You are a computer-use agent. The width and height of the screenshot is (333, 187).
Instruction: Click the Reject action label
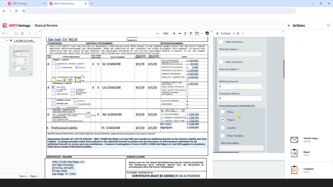307,152
